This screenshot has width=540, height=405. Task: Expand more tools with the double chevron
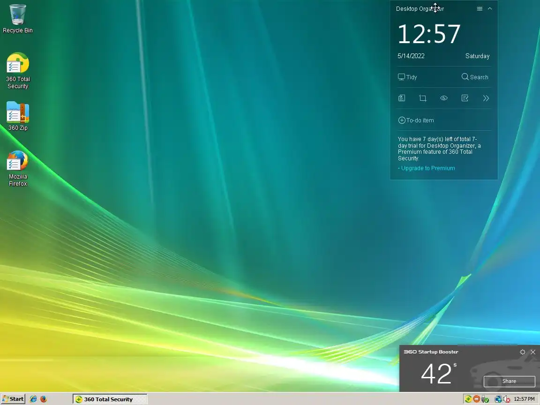pos(486,98)
